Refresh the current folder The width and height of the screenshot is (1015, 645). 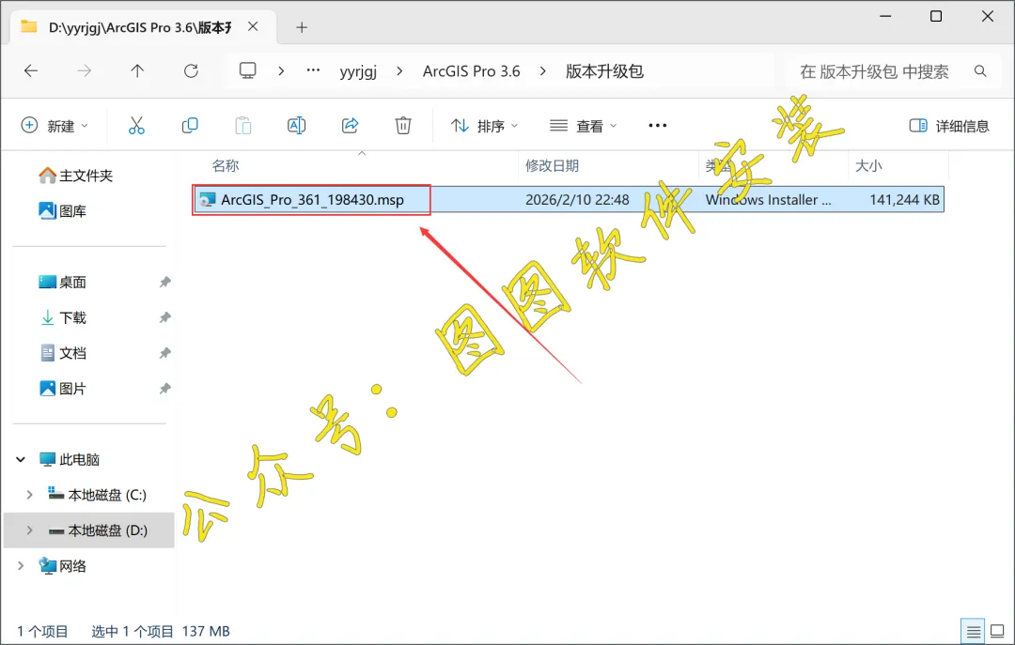(191, 71)
